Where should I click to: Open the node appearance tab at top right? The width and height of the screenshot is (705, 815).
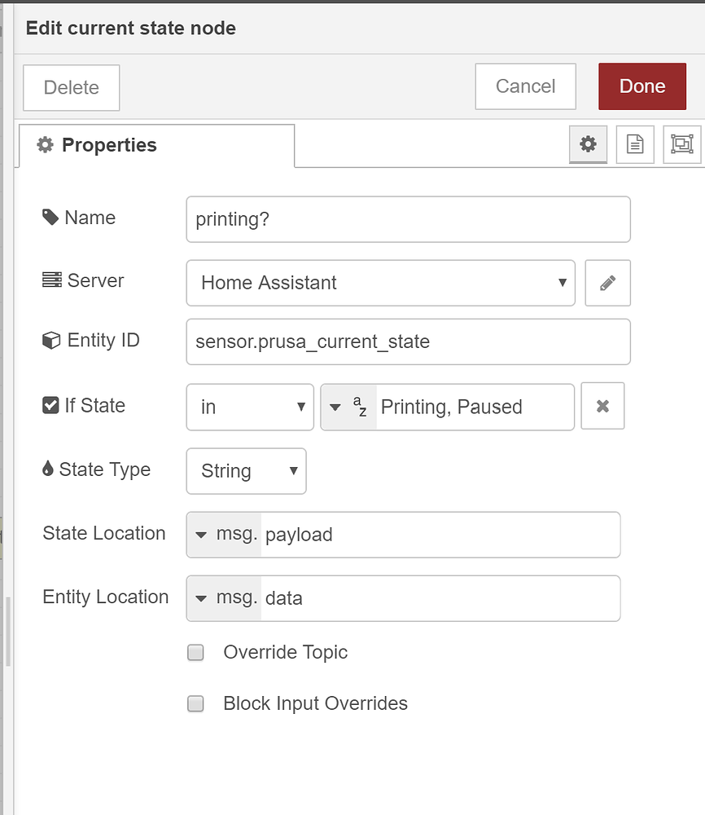coord(682,144)
